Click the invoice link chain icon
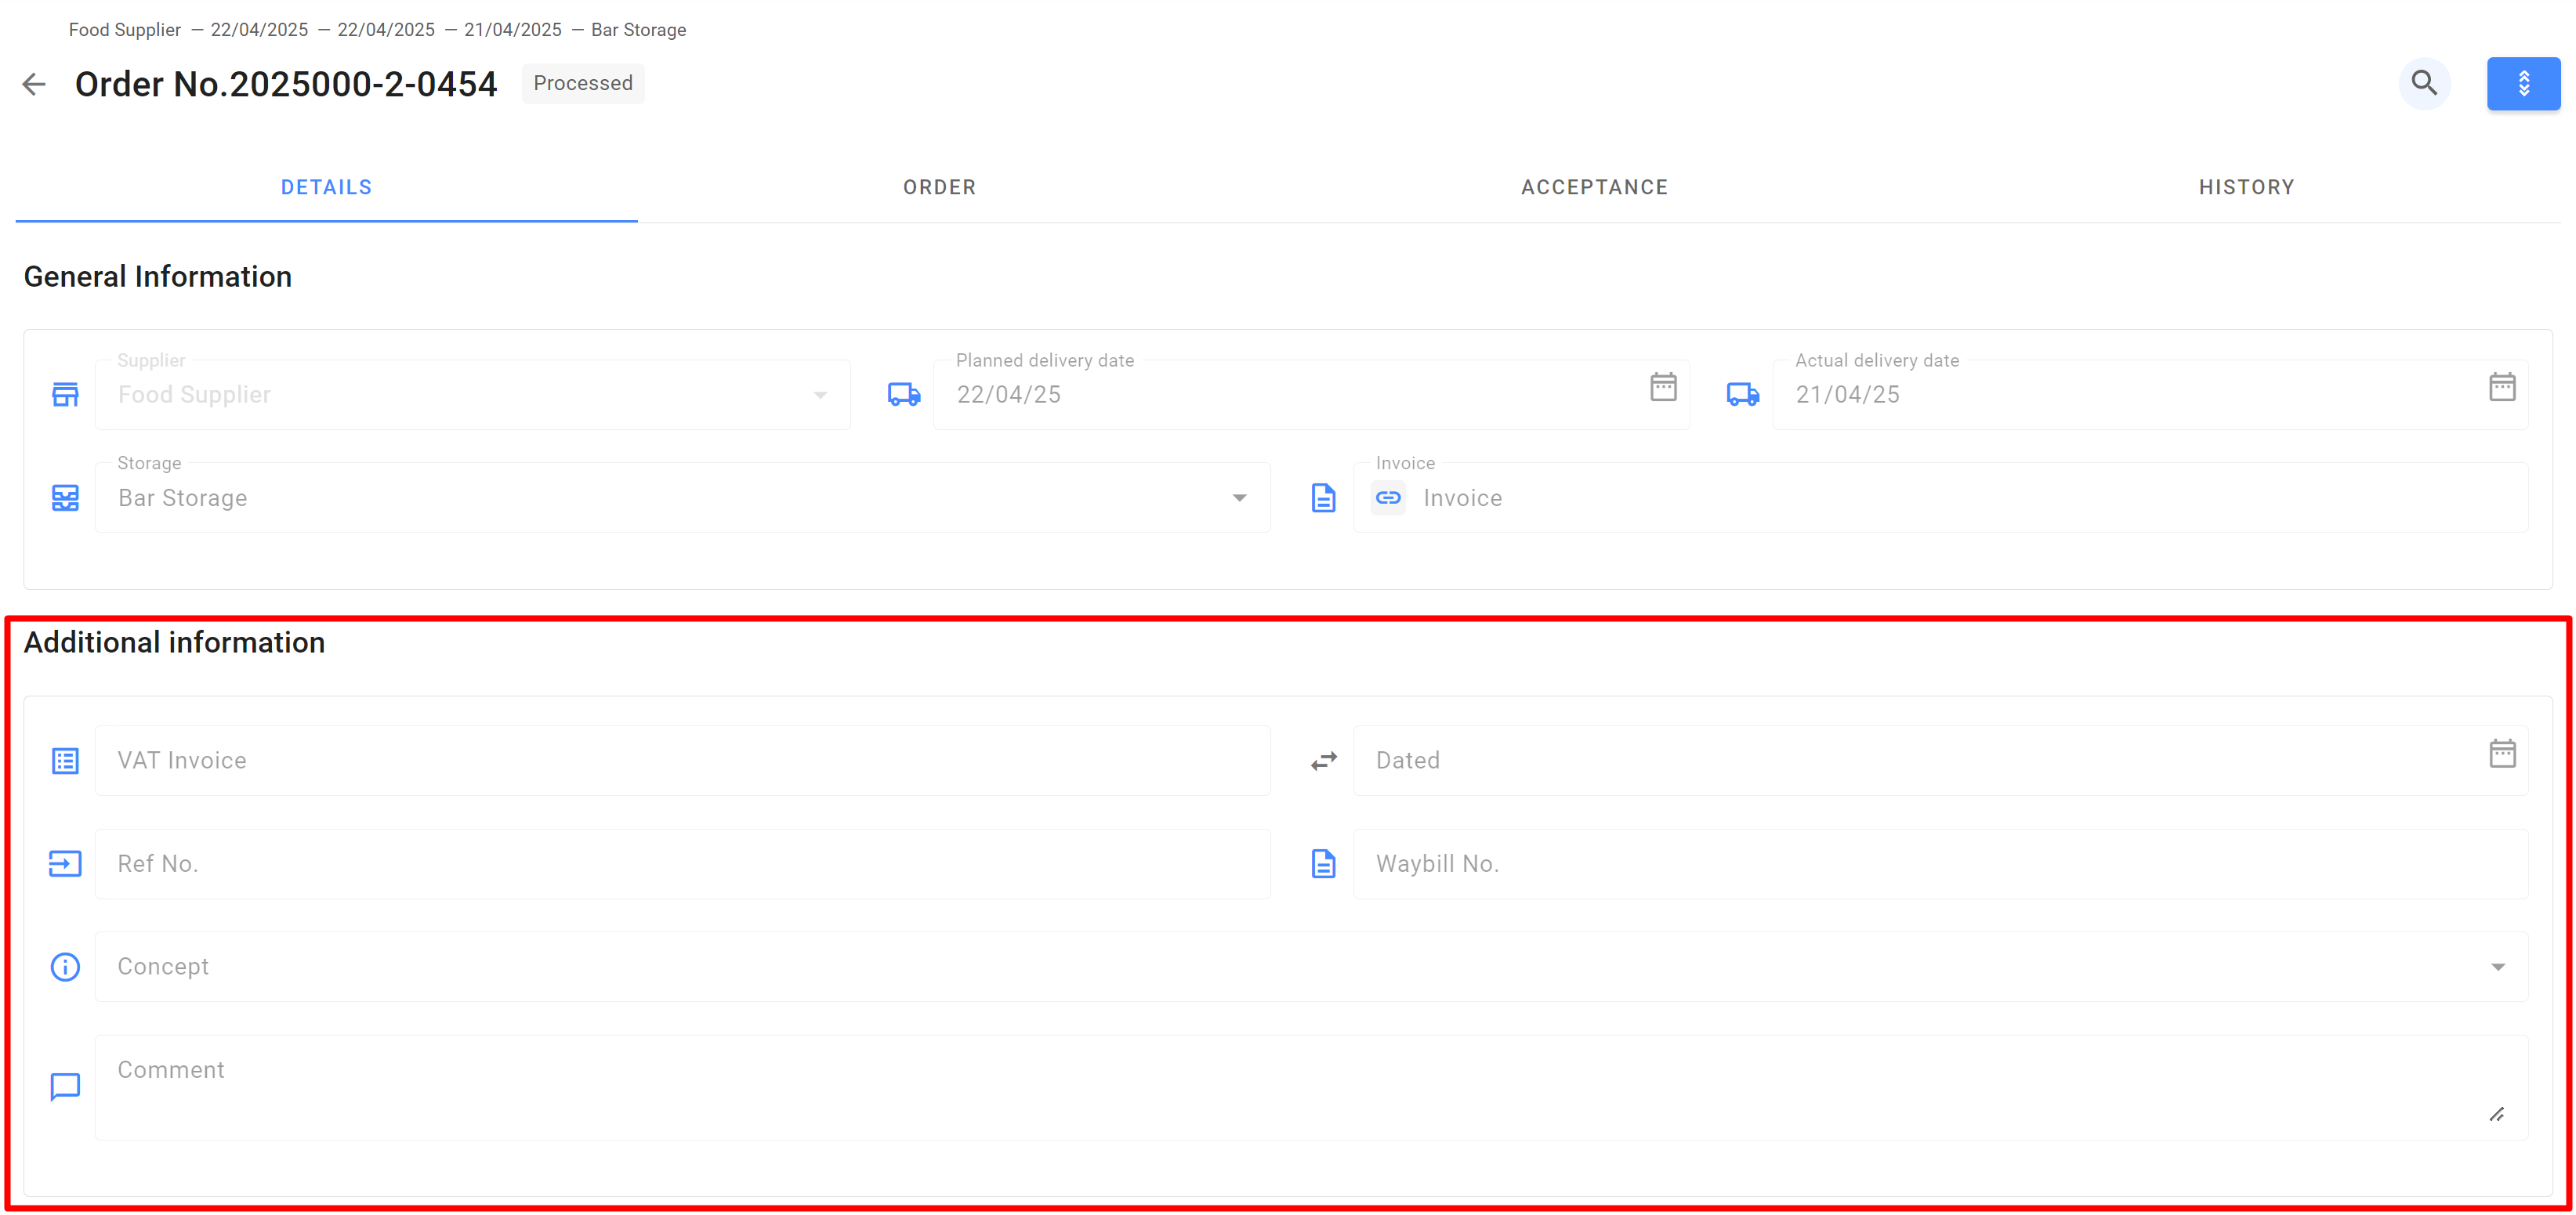 [1387, 497]
